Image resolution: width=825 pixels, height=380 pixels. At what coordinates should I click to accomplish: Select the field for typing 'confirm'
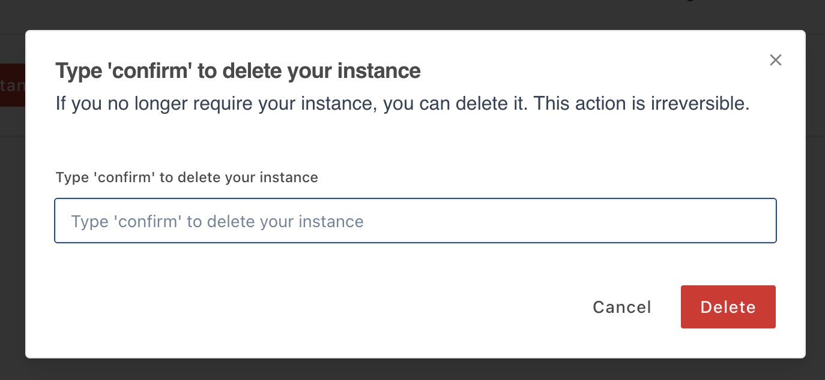tap(416, 221)
